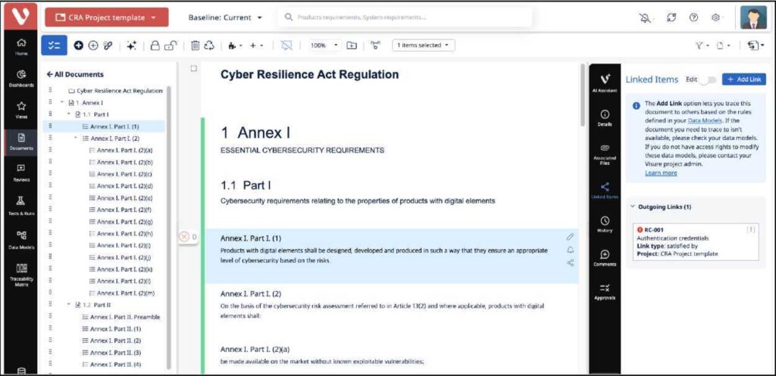The height and width of the screenshot is (376, 776).
Task: Click pencil edit icon on Annex I. Part I. (1)
Action: tap(570, 237)
